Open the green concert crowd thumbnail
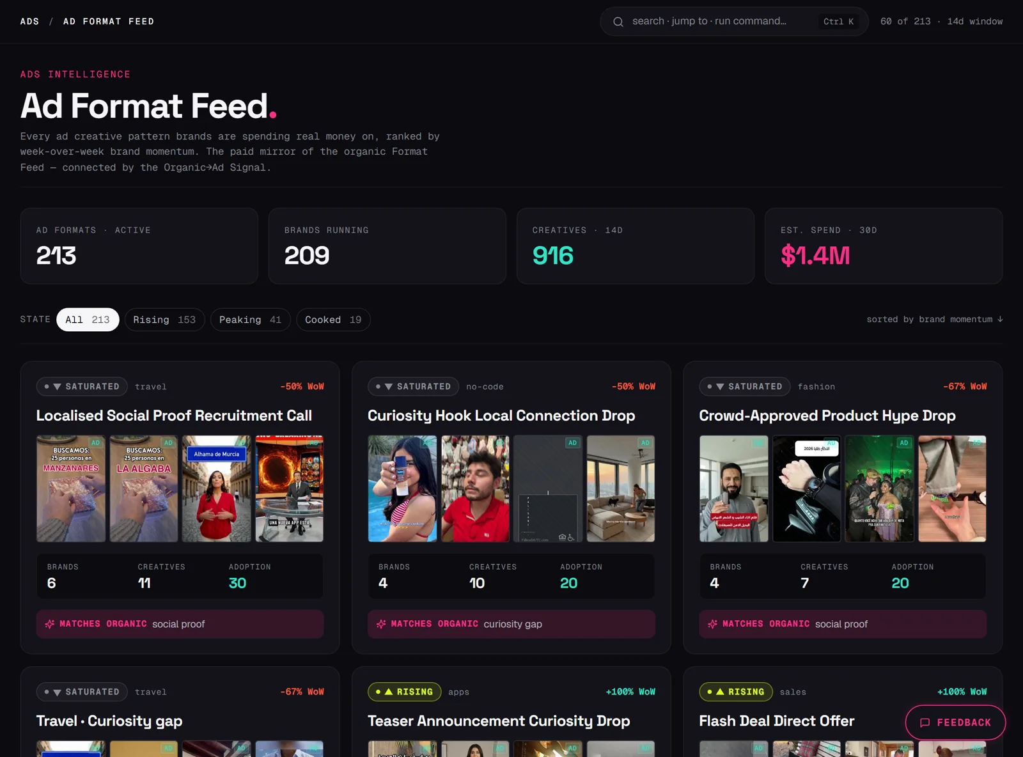The image size is (1023, 757). coord(879,488)
